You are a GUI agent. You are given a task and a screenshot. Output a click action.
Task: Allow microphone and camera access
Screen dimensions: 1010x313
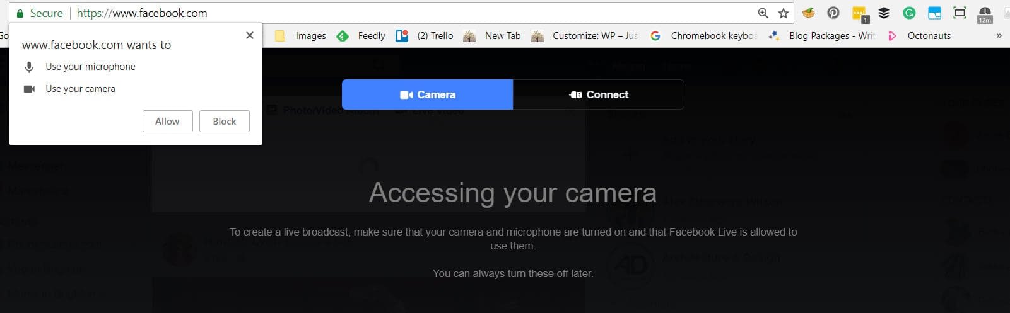point(167,122)
